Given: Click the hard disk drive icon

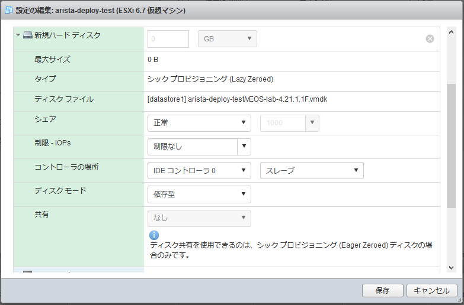Looking at the screenshot, I should tap(27, 35).
